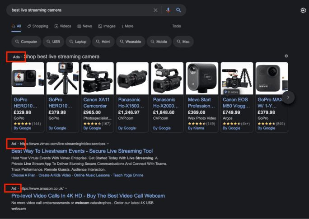Select the All tab
The image size is (309, 219).
pos(16,26)
